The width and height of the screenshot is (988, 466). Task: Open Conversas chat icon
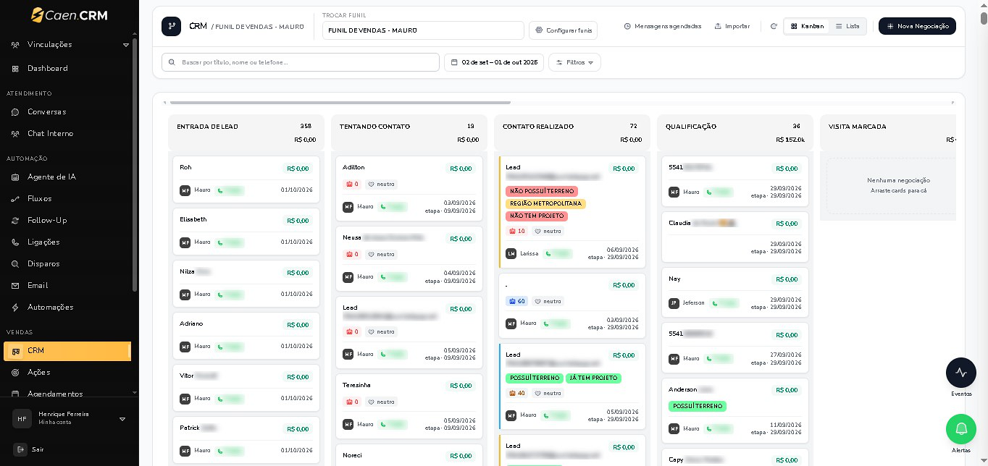(15, 112)
